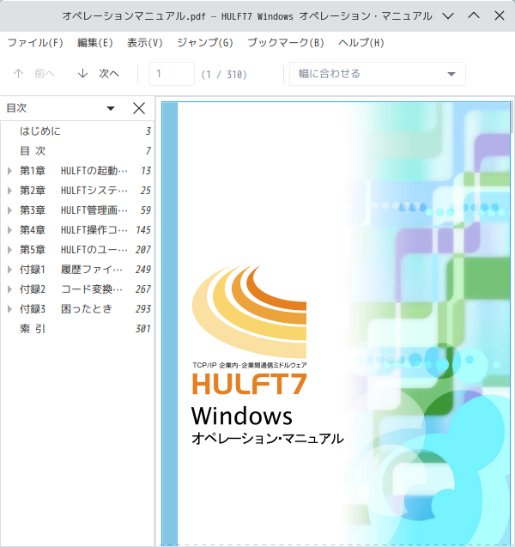Click the page number input field
This screenshot has width=515, height=547.
[x=172, y=74]
